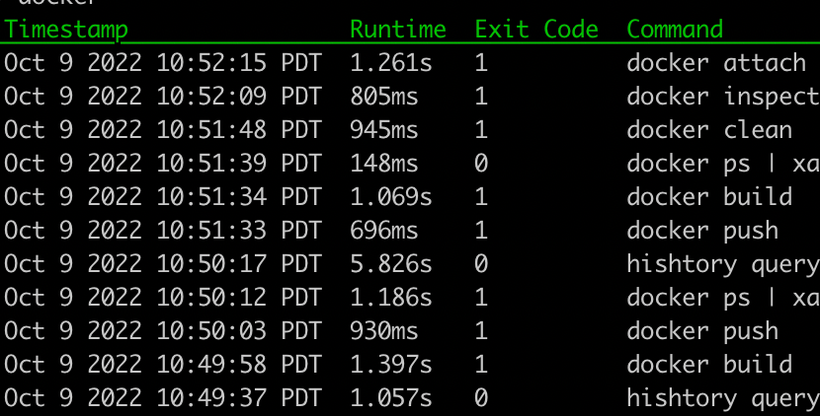The width and height of the screenshot is (820, 416).
Task: Click the 1.069s runtime value
Action: (x=391, y=197)
